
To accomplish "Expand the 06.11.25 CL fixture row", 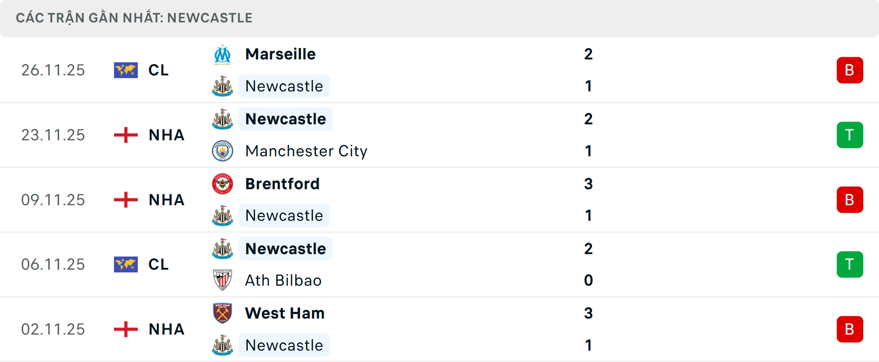I will click(x=439, y=264).
